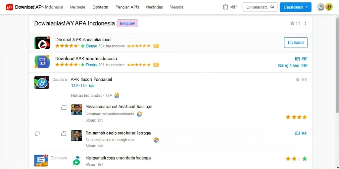This screenshot has height=169, width=339.
Task: Click the star rating icon showing 11
Action: click(x=295, y=23)
